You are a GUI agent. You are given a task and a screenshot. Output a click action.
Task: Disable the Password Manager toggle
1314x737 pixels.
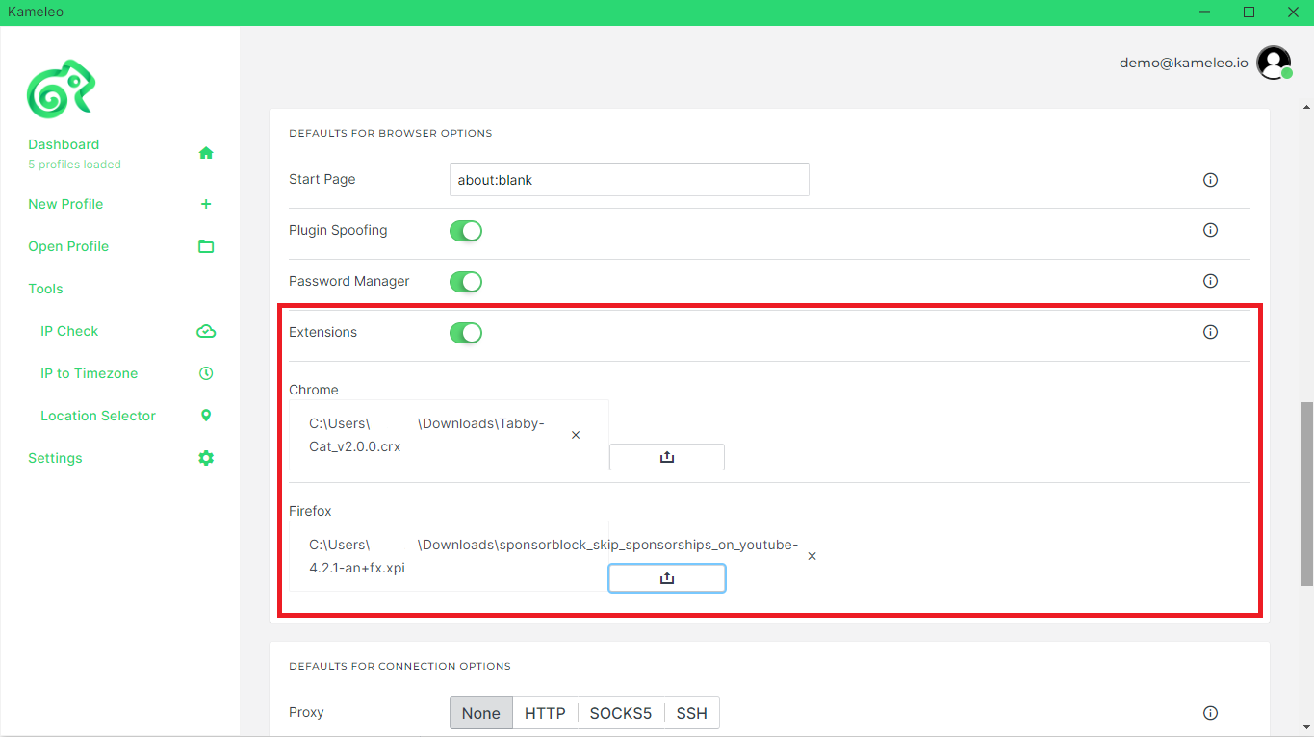pyautogui.click(x=466, y=282)
